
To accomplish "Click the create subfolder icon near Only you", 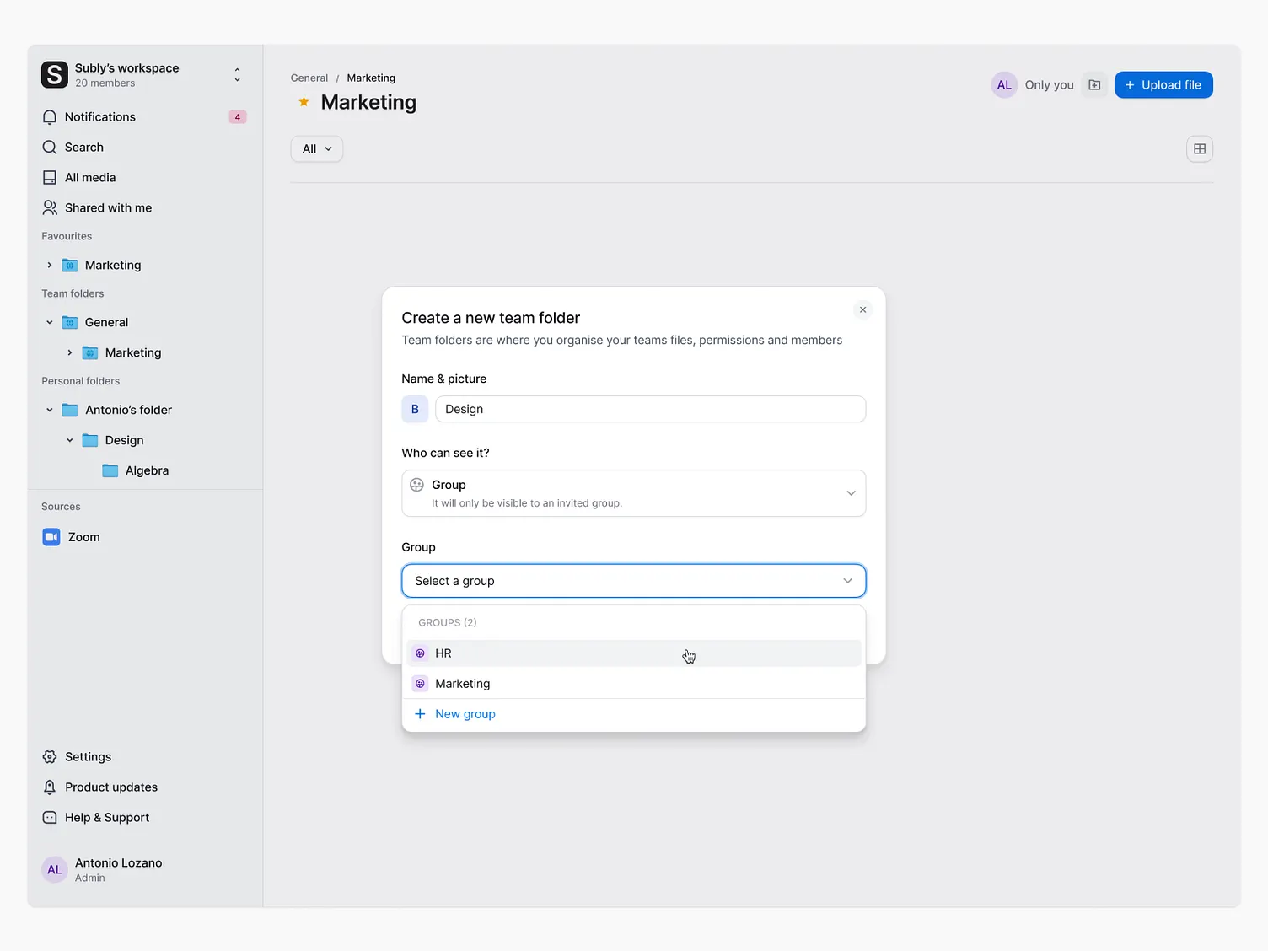I will tap(1093, 84).
